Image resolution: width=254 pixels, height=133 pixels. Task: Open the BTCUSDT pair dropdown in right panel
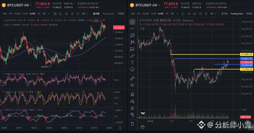coord(159,5)
